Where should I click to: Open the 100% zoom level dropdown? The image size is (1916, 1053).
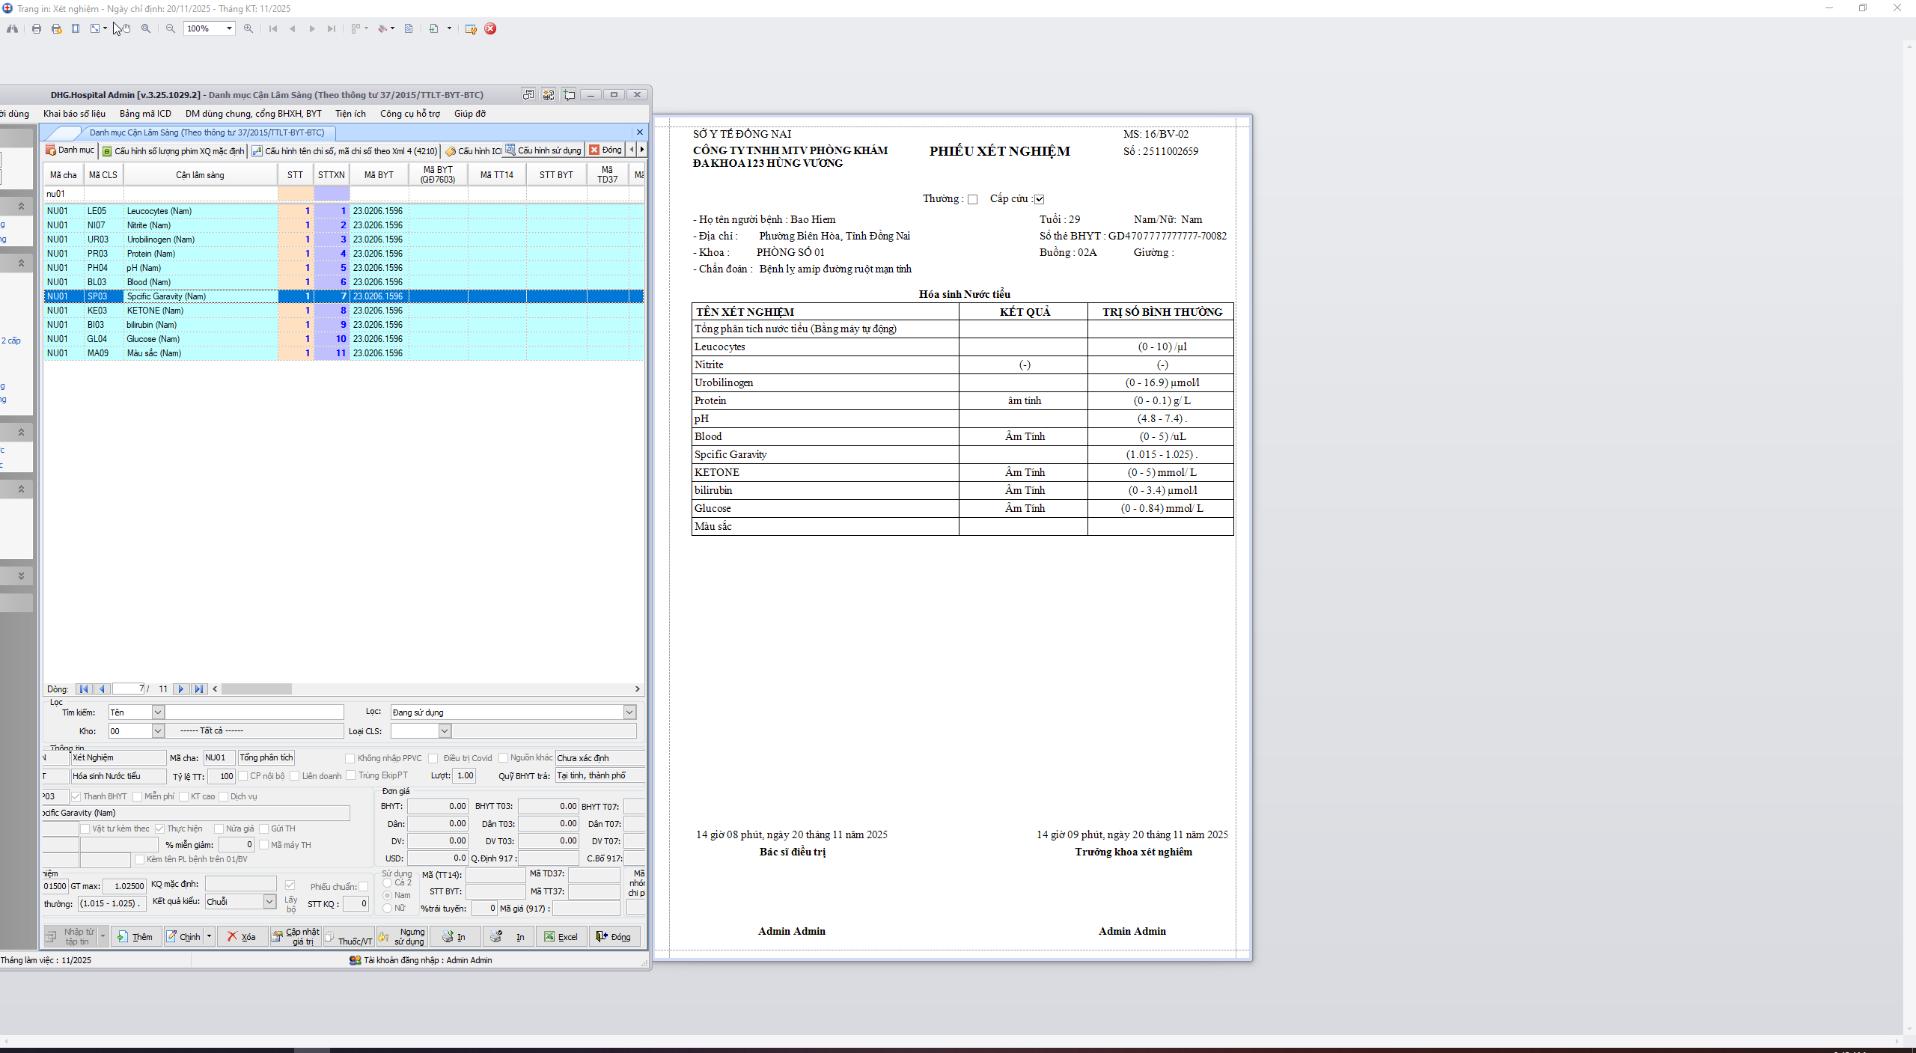pyautogui.click(x=229, y=28)
